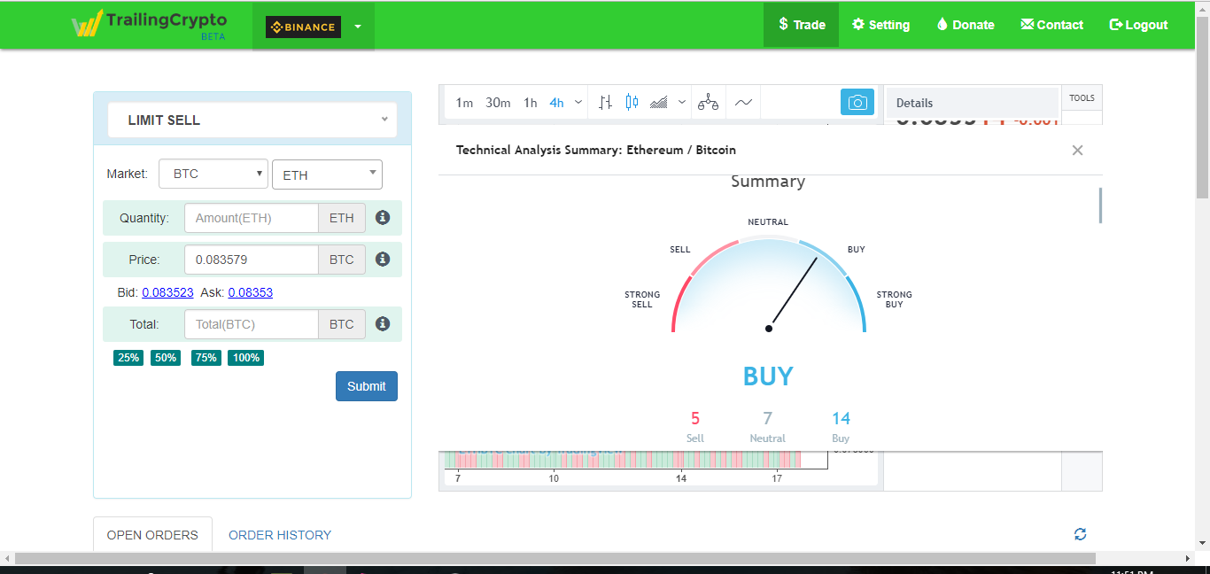Take a chart snapshot with camera button
Image resolution: width=1210 pixels, height=574 pixels.
coord(857,103)
